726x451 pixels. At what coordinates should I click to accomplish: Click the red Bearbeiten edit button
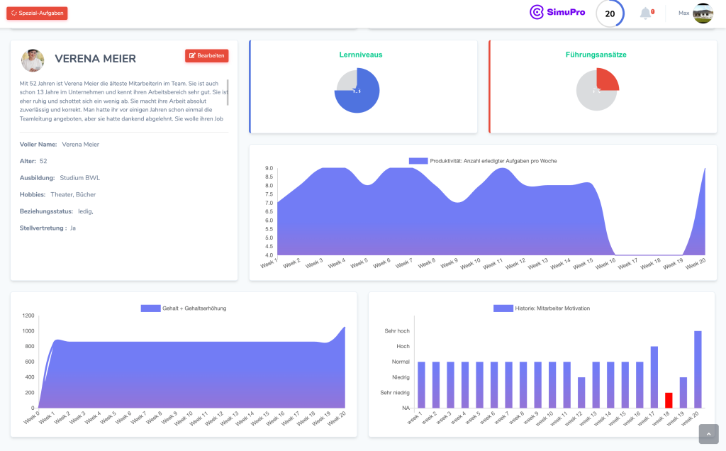(206, 55)
